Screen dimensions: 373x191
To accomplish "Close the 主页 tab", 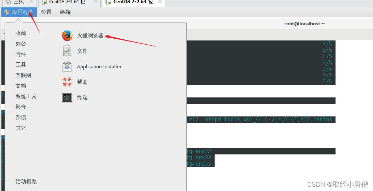I will pos(31,2).
